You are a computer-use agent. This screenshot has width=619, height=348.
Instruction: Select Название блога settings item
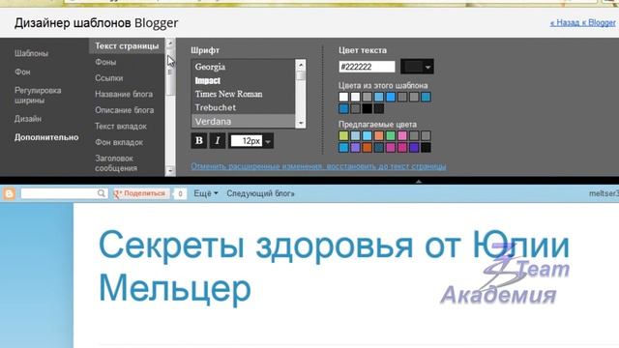point(124,95)
